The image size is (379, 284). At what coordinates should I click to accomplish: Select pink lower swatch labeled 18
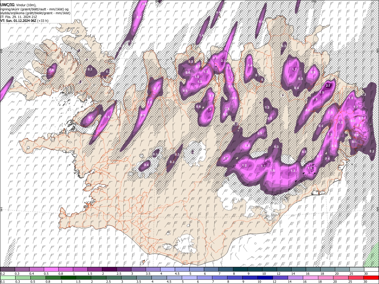click(325, 277)
